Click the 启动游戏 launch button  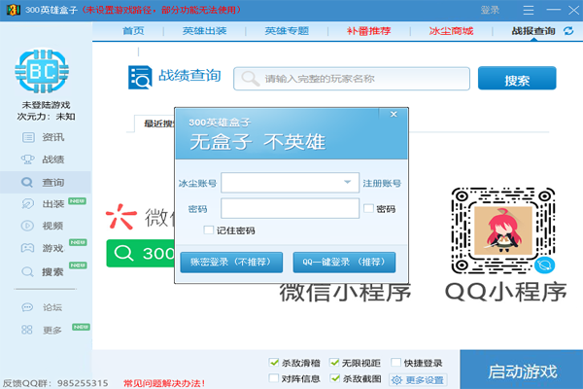521,370
